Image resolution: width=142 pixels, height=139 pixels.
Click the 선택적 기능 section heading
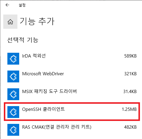[23, 40]
